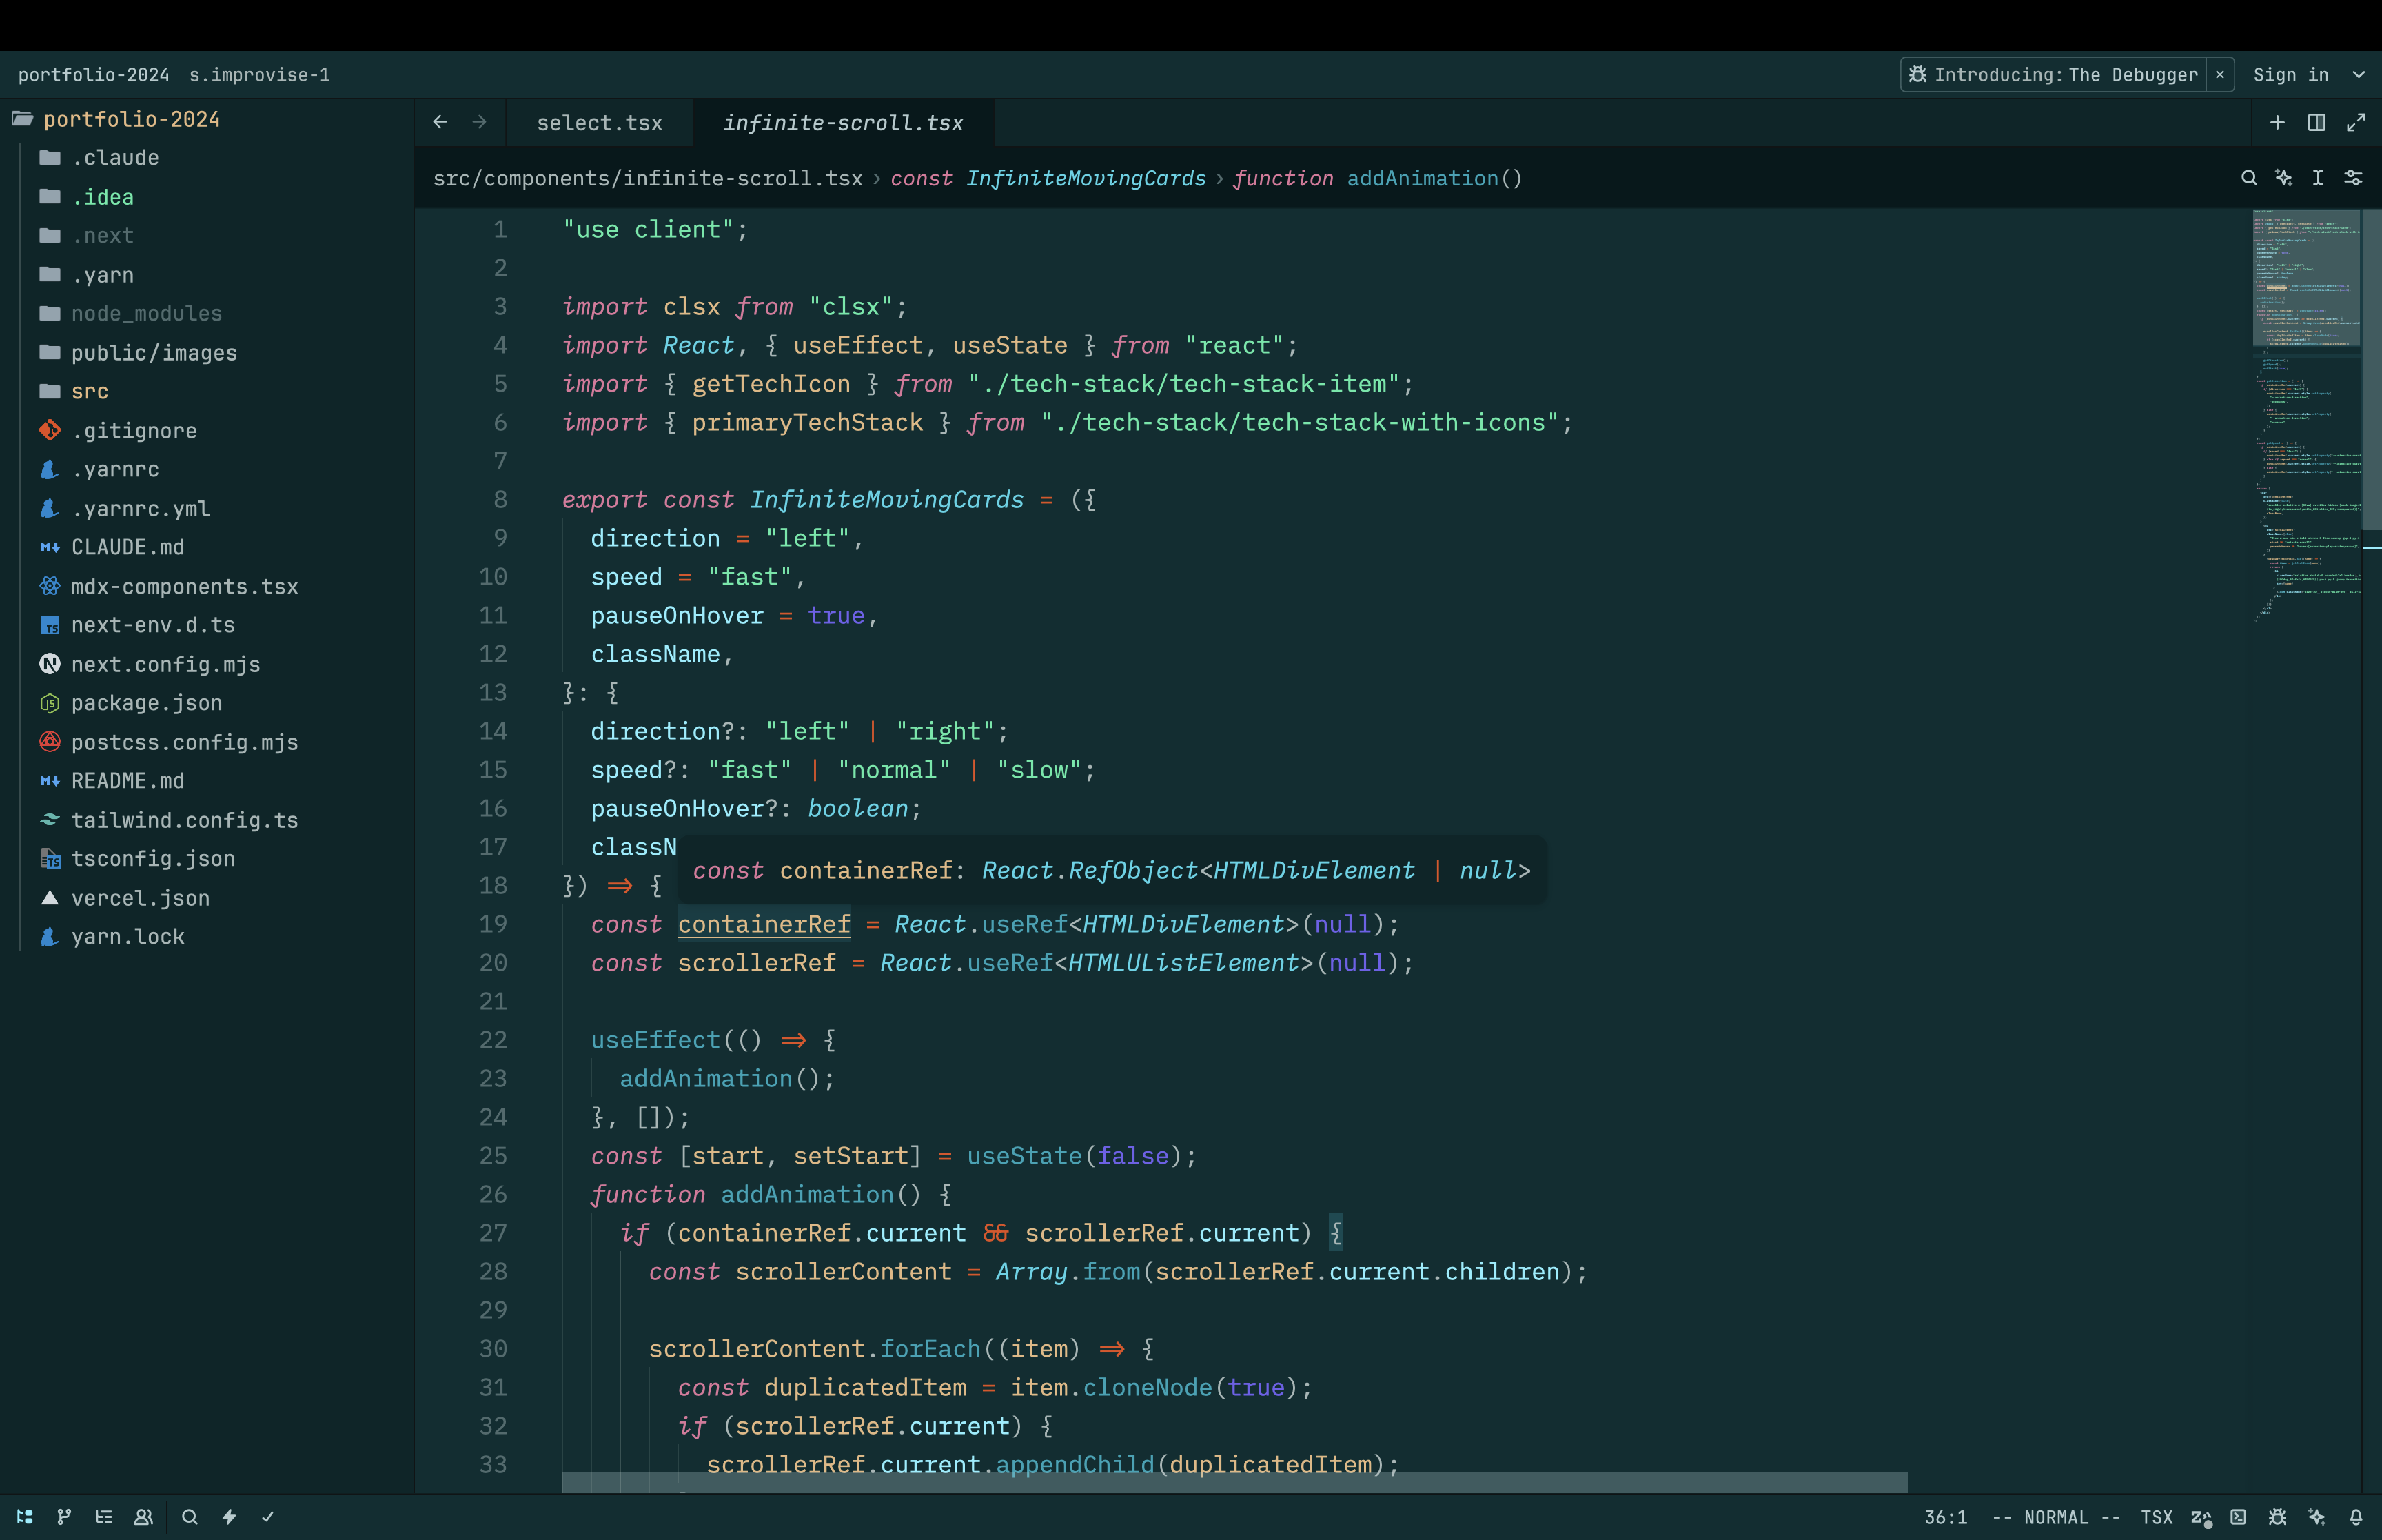Open the debugger bug icon in status bar
The image size is (2382, 1540).
pos(2277,1517)
